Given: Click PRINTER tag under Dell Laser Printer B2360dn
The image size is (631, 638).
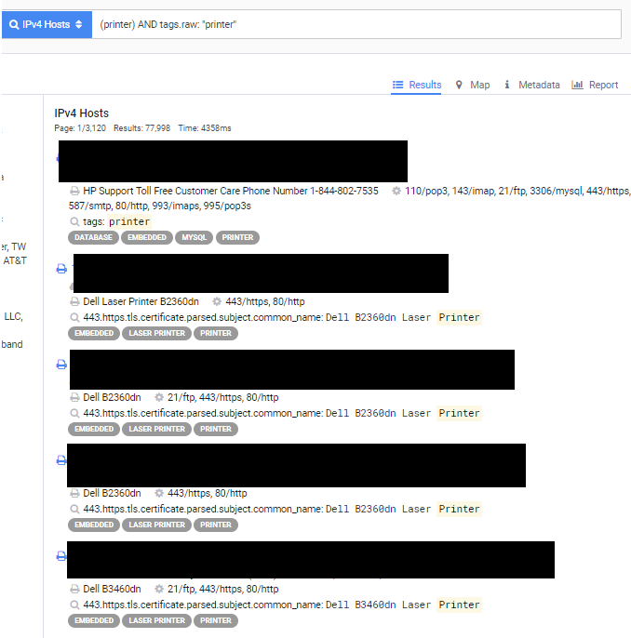Looking at the screenshot, I should (x=216, y=333).
